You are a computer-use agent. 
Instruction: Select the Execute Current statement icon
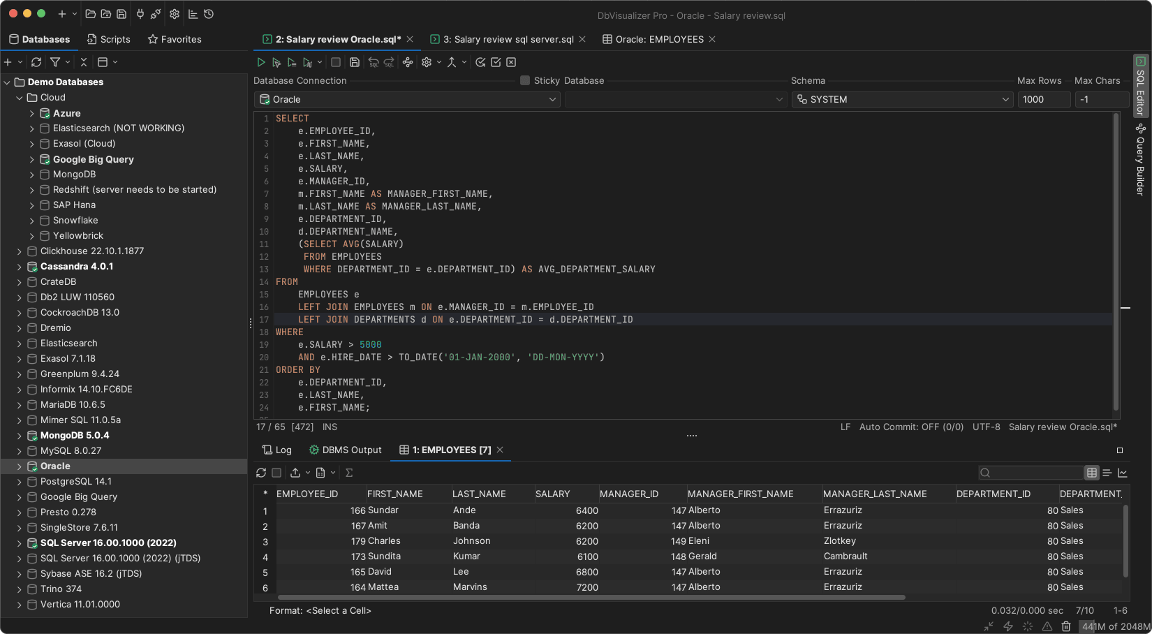point(278,62)
